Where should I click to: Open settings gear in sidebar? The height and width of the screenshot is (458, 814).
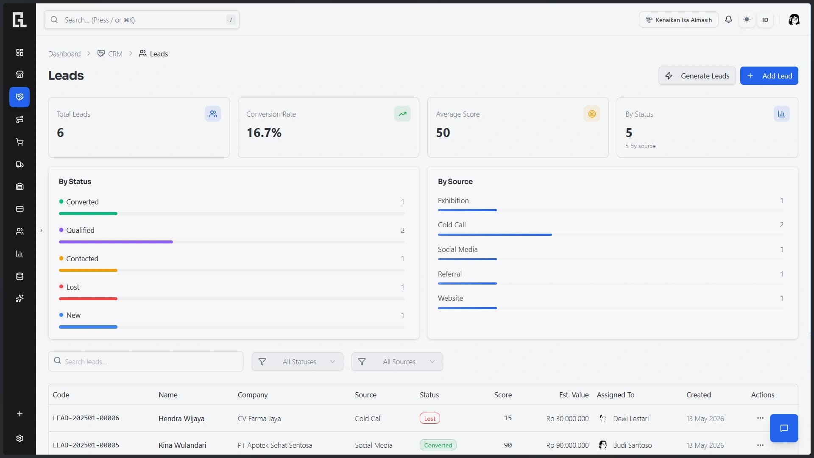[20, 438]
